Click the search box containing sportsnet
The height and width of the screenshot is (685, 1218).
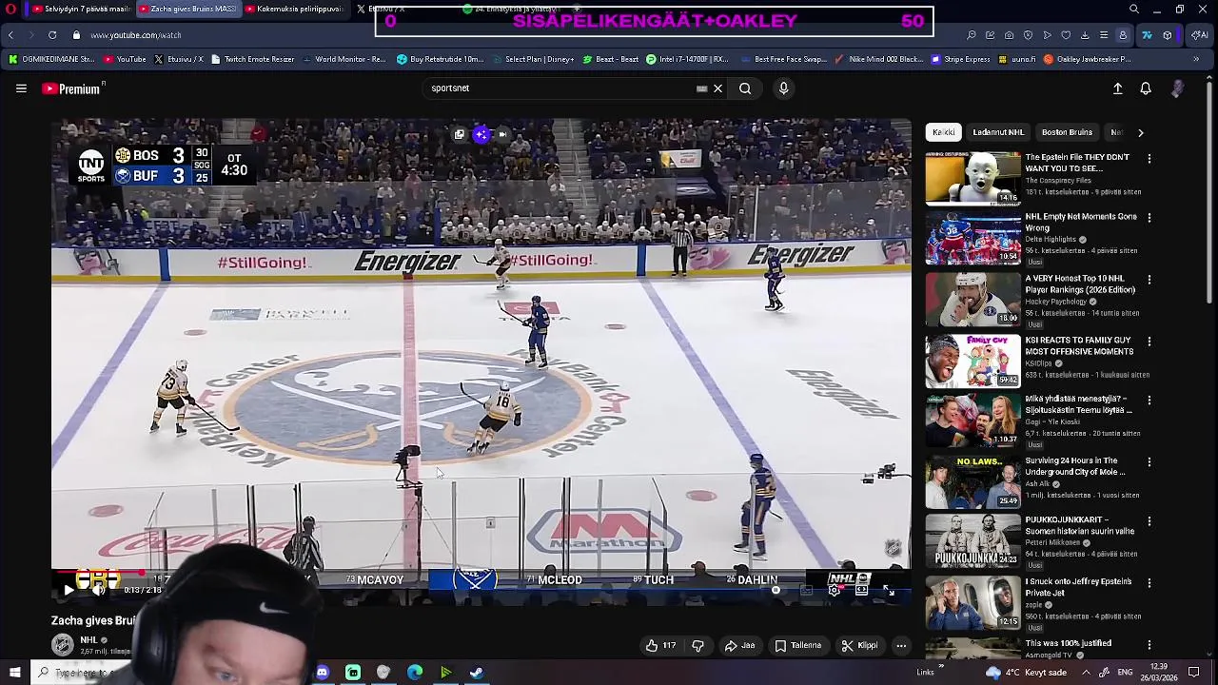[x=561, y=88]
